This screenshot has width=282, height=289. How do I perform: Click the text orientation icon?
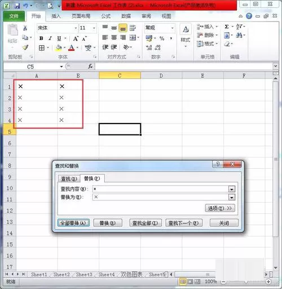click(x=126, y=47)
